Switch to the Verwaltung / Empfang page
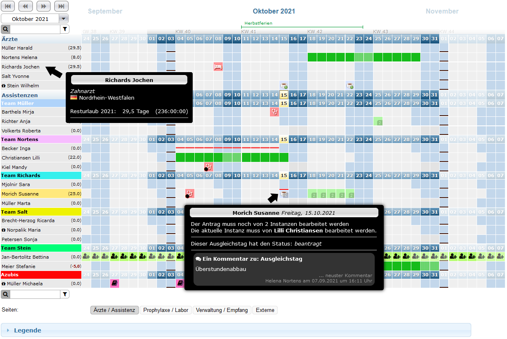The height and width of the screenshot is (339, 507). (222, 310)
